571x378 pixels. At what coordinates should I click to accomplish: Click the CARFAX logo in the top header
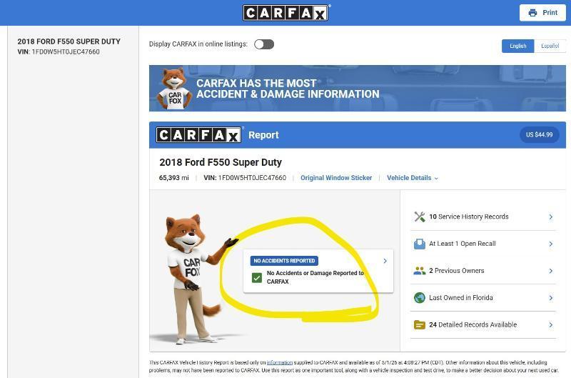pos(286,13)
